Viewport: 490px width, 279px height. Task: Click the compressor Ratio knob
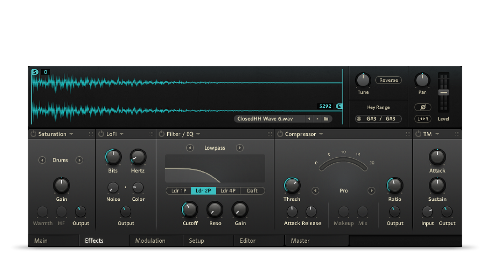pyautogui.click(x=395, y=186)
